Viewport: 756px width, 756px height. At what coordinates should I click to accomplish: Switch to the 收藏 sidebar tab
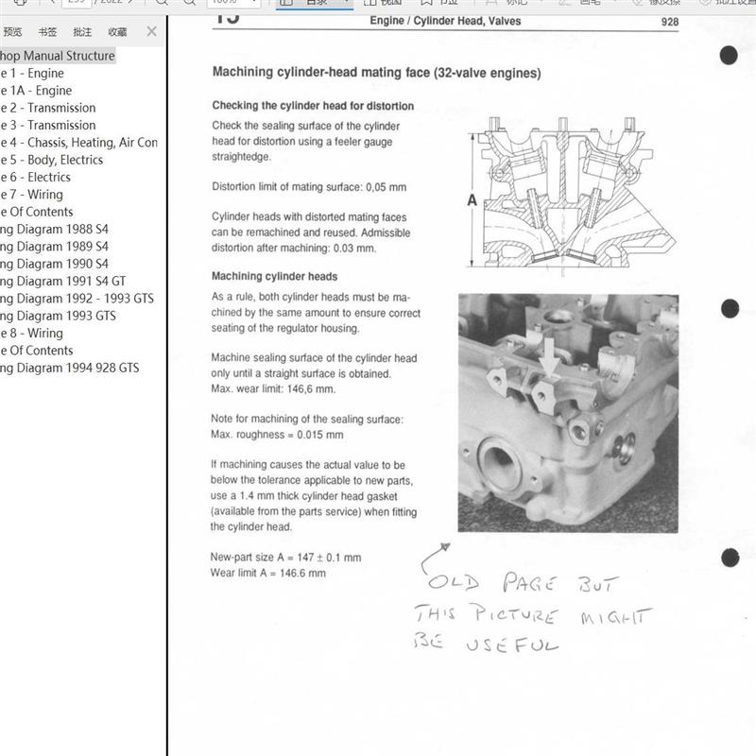[117, 32]
